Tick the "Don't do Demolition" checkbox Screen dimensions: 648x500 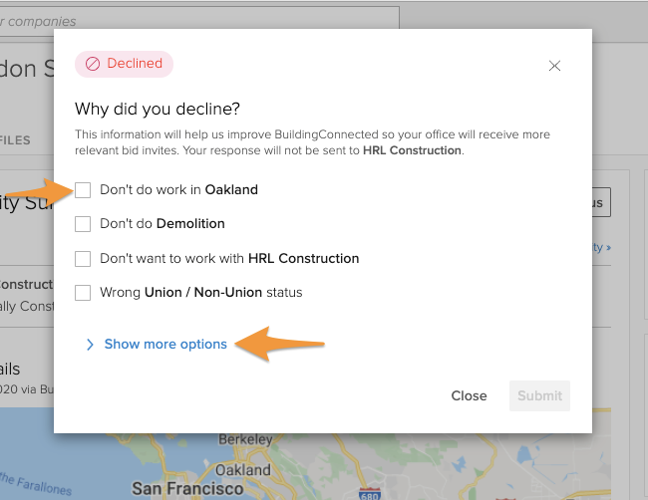tap(83, 224)
